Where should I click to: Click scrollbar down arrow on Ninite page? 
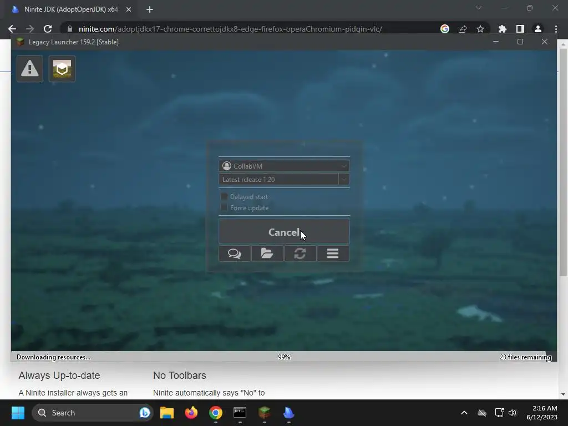(563, 394)
